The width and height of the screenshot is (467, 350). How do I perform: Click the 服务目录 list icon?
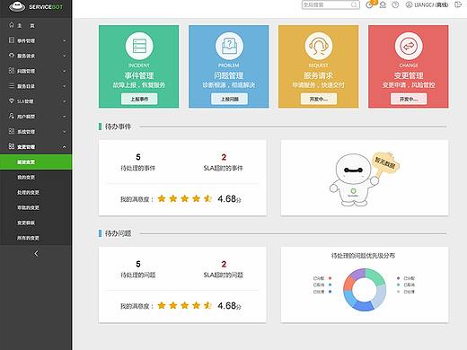(12, 86)
